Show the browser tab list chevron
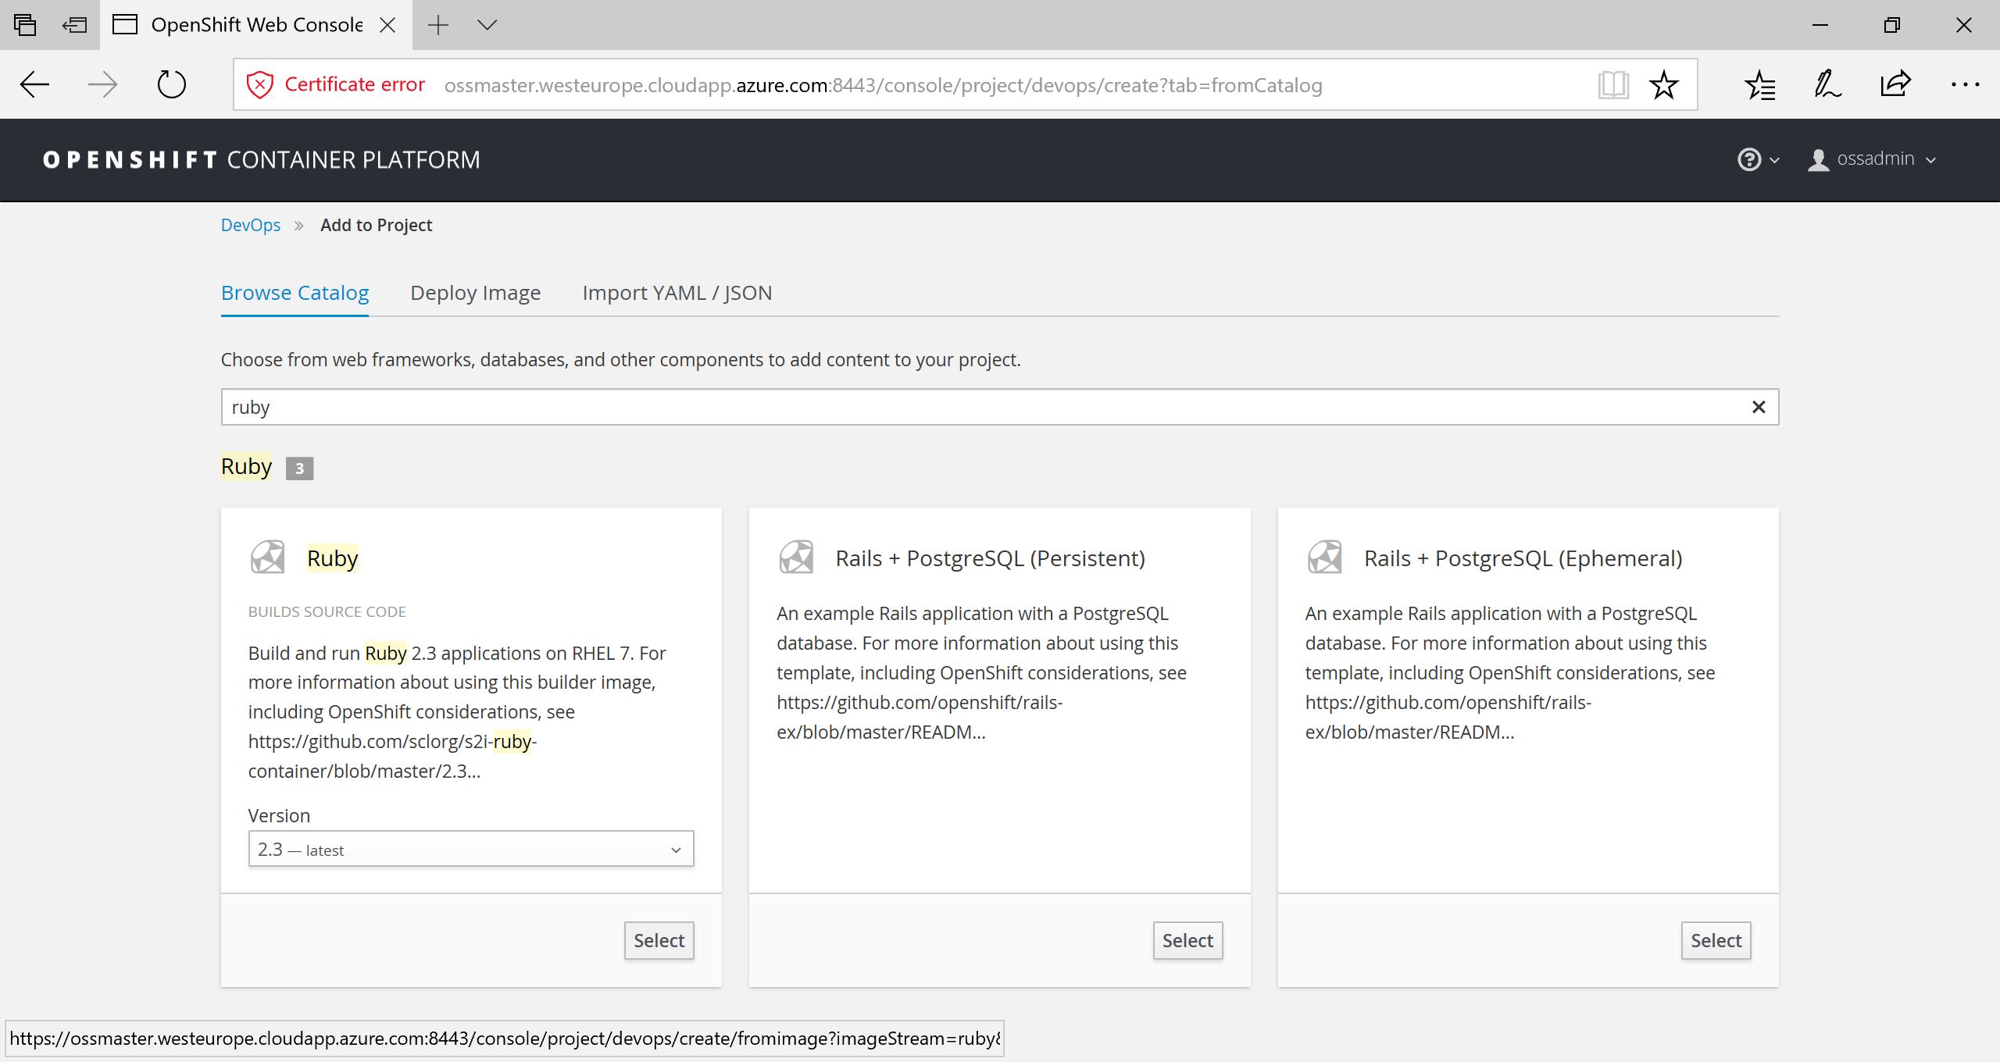The height and width of the screenshot is (1062, 2000). pyautogui.click(x=487, y=25)
